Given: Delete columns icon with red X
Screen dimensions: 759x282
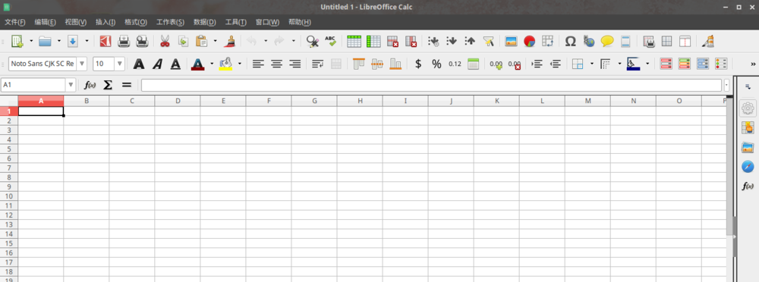Looking at the screenshot, I should 411,42.
